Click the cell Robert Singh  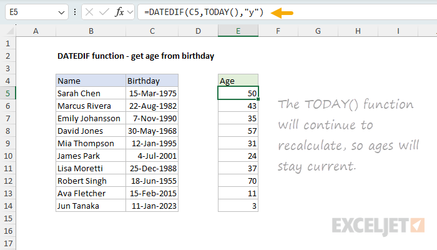pyautogui.click(x=91, y=181)
